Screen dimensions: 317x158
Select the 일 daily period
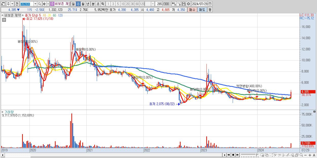coord(73,4)
